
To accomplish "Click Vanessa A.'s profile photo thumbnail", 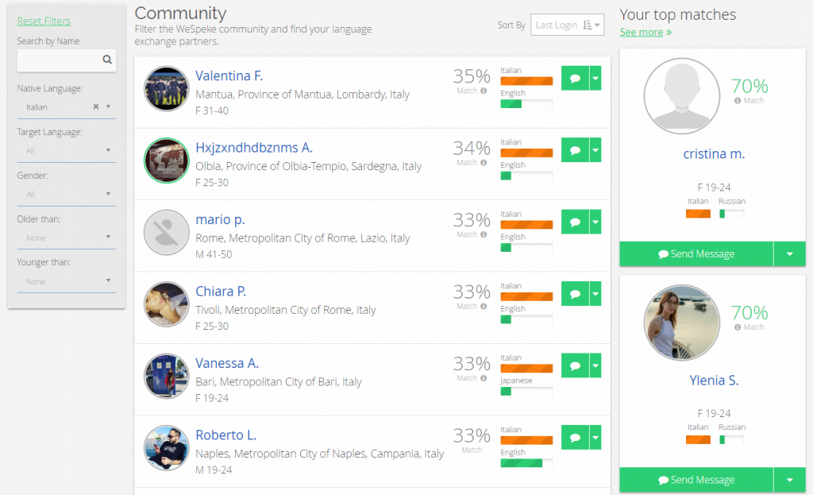I will [x=166, y=376].
